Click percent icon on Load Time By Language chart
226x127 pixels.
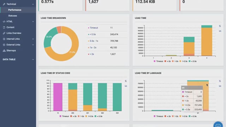(220, 81)
